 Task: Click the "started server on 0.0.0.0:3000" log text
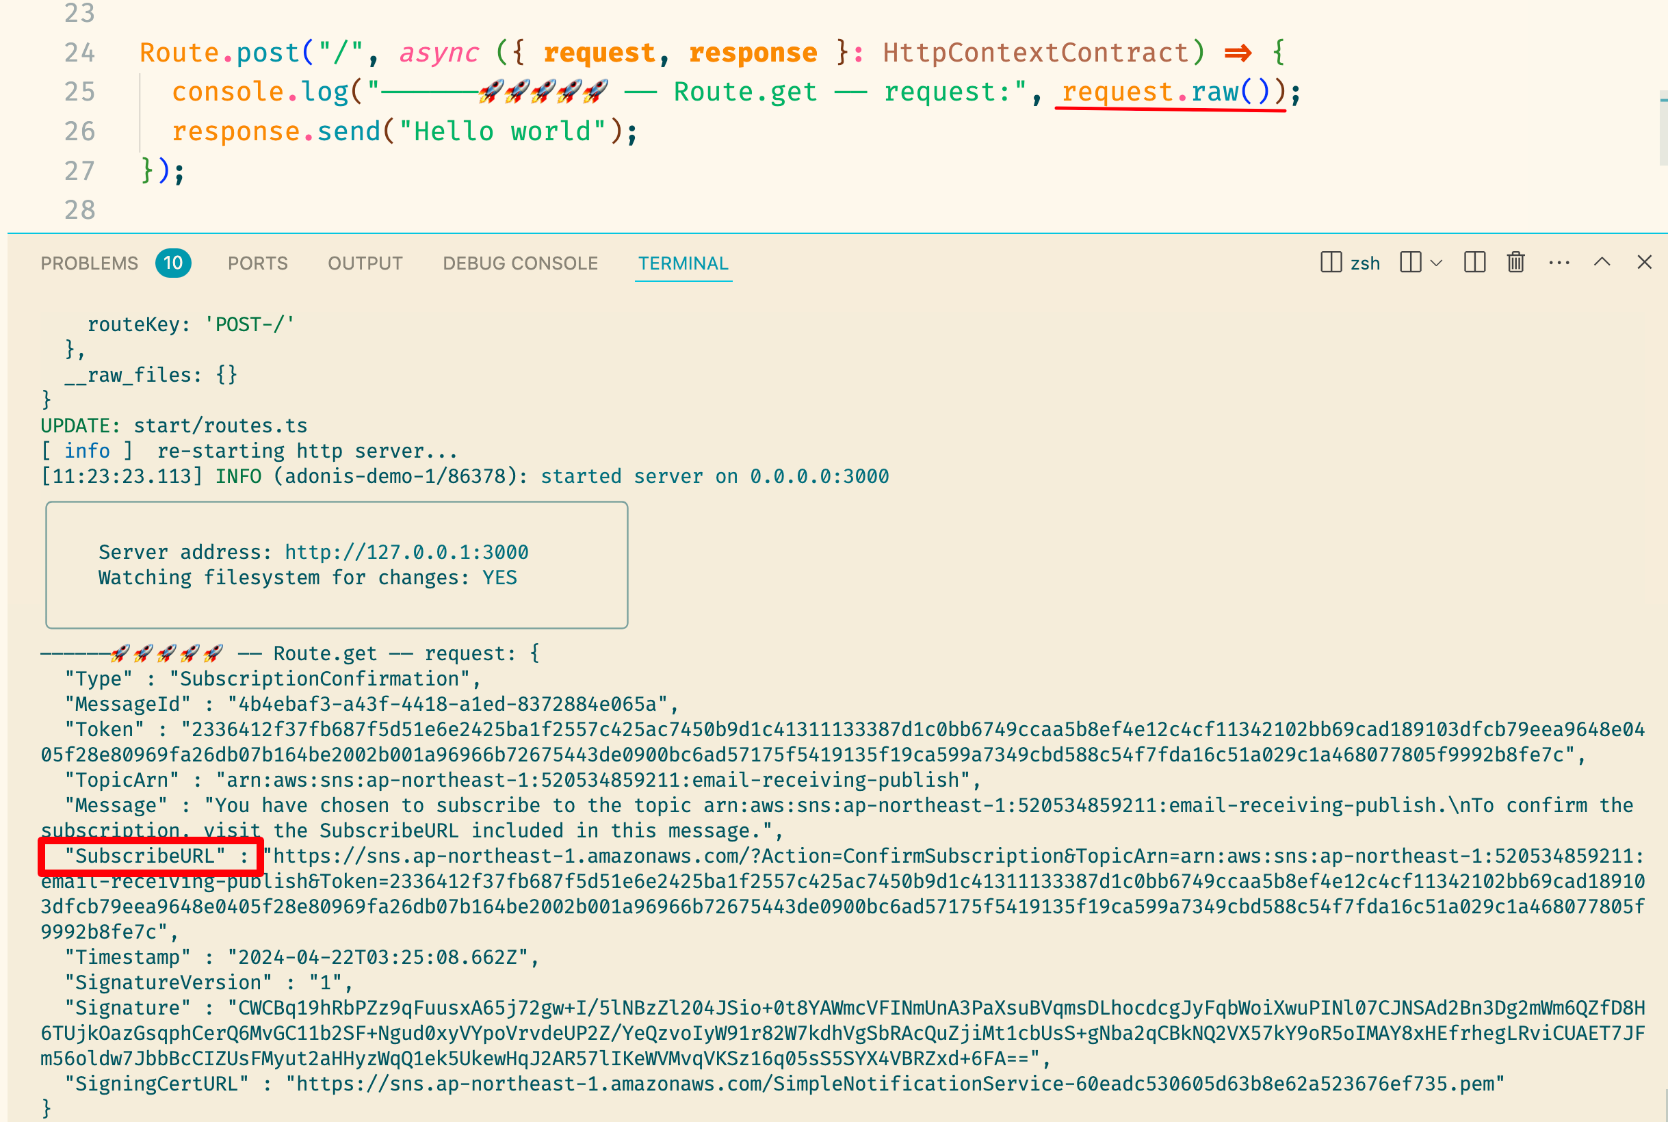point(715,477)
